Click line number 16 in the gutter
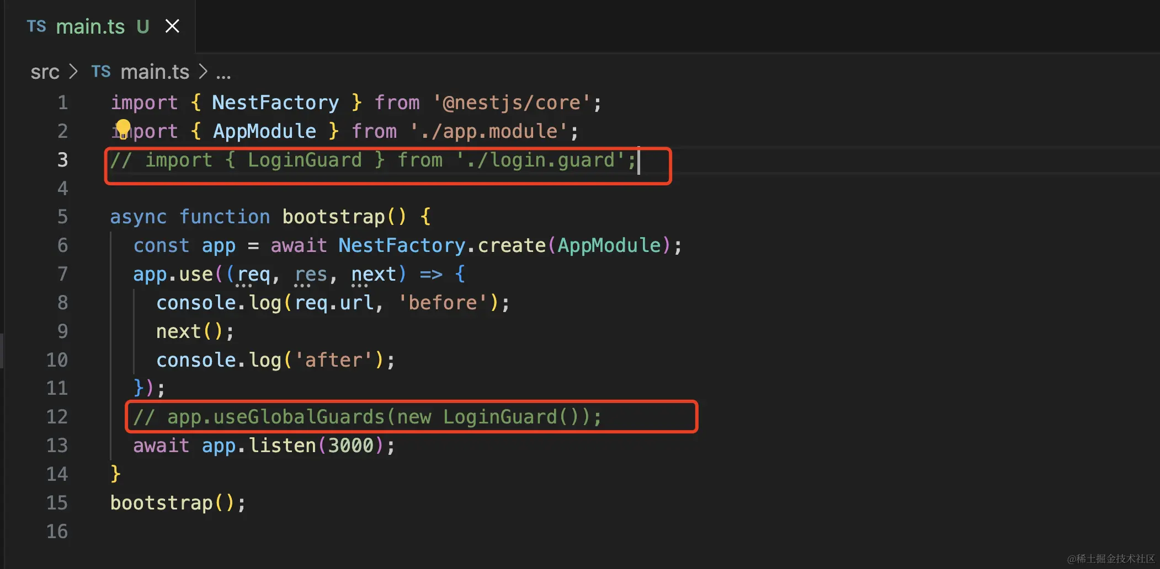 pos(57,532)
